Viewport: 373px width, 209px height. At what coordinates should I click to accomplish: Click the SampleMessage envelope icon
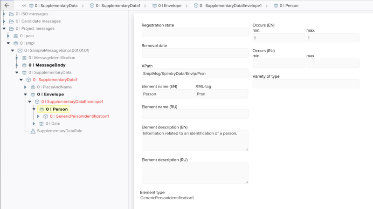pyautogui.click(x=20, y=51)
